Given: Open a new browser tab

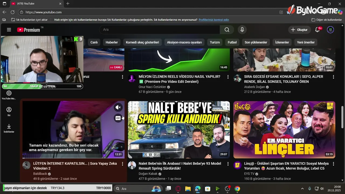Looking at the screenshot, I should 68,4.
